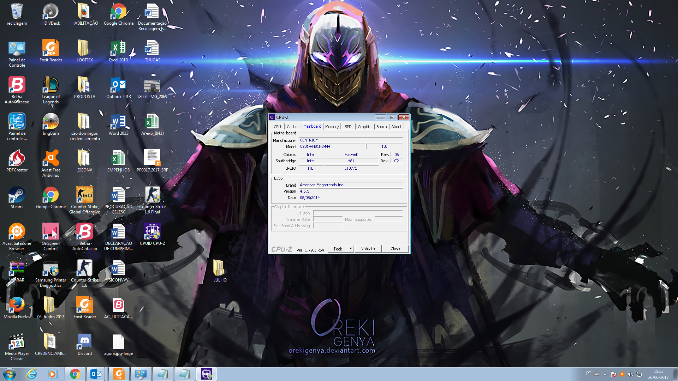Click the Tools button in CPU-Z
The image size is (678, 381).
pyautogui.click(x=338, y=249)
